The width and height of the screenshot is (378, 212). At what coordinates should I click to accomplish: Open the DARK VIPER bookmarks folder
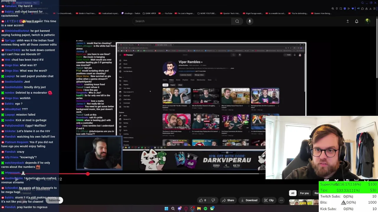pos(149,13)
